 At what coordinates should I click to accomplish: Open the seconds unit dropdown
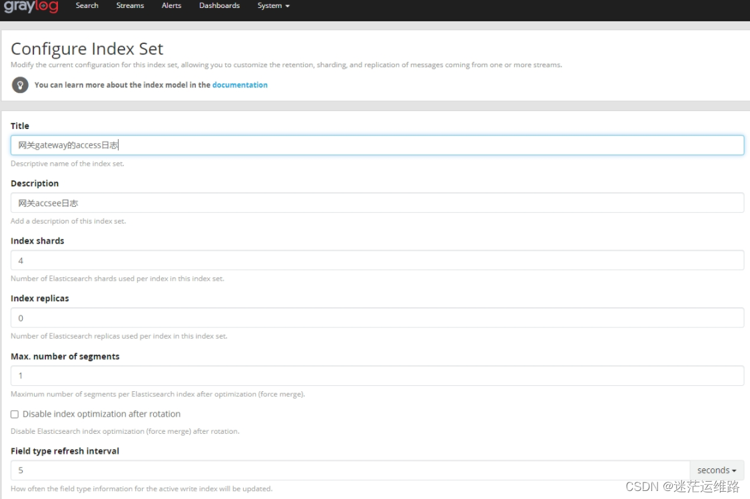click(x=717, y=470)
